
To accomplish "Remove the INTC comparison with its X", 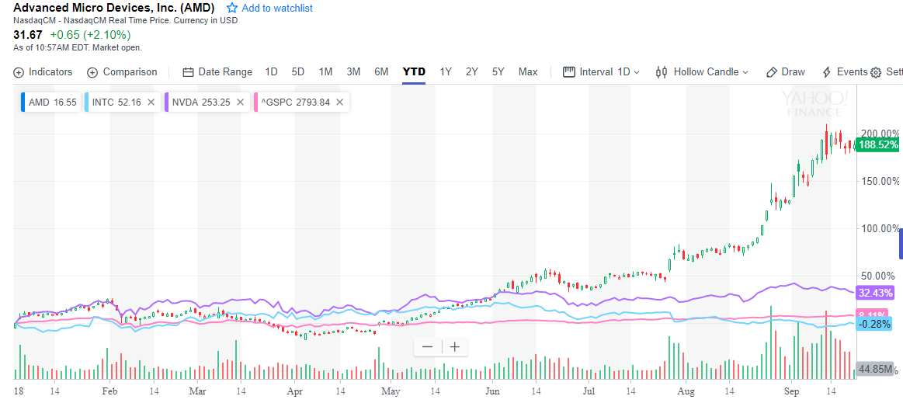I will [151, 102].
